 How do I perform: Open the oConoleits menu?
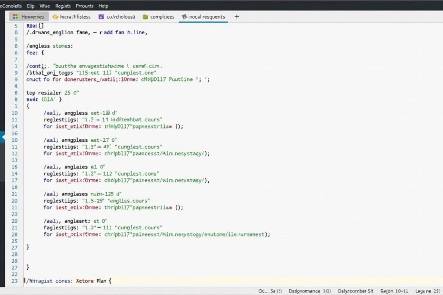point(11,6)
